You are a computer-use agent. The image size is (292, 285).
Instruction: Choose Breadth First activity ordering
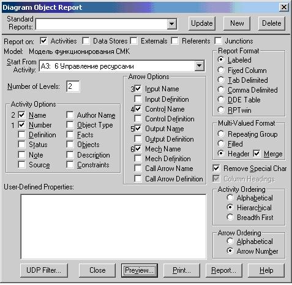230,217
